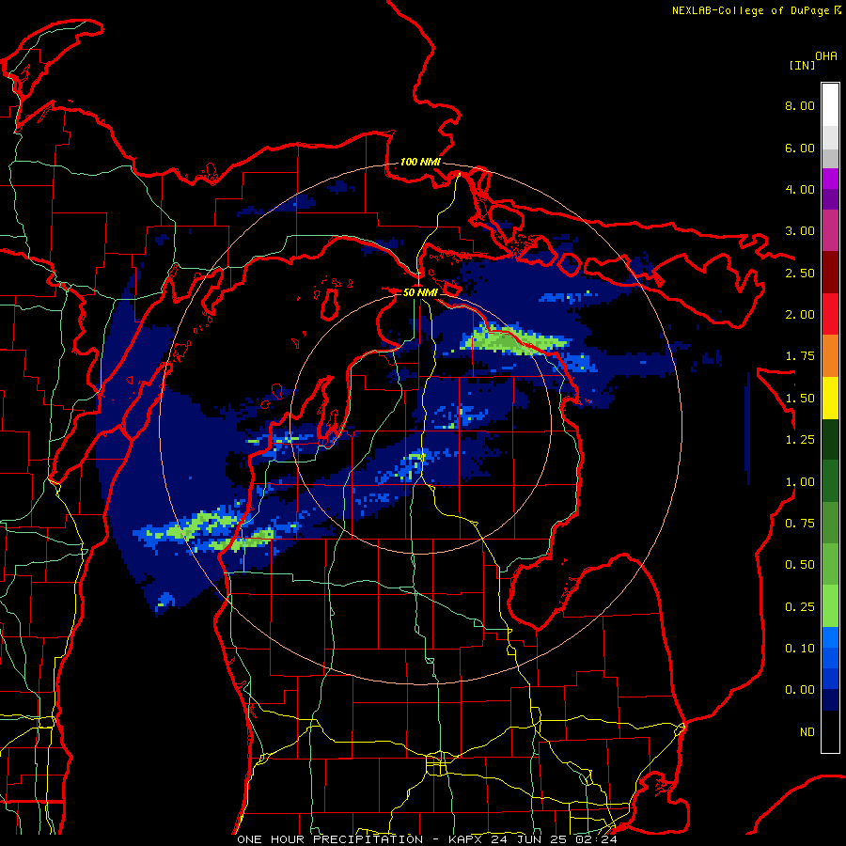Viewport: 846px width, 846px height.
Task: Click the legend value 4.00
Action: pos(800,189)
